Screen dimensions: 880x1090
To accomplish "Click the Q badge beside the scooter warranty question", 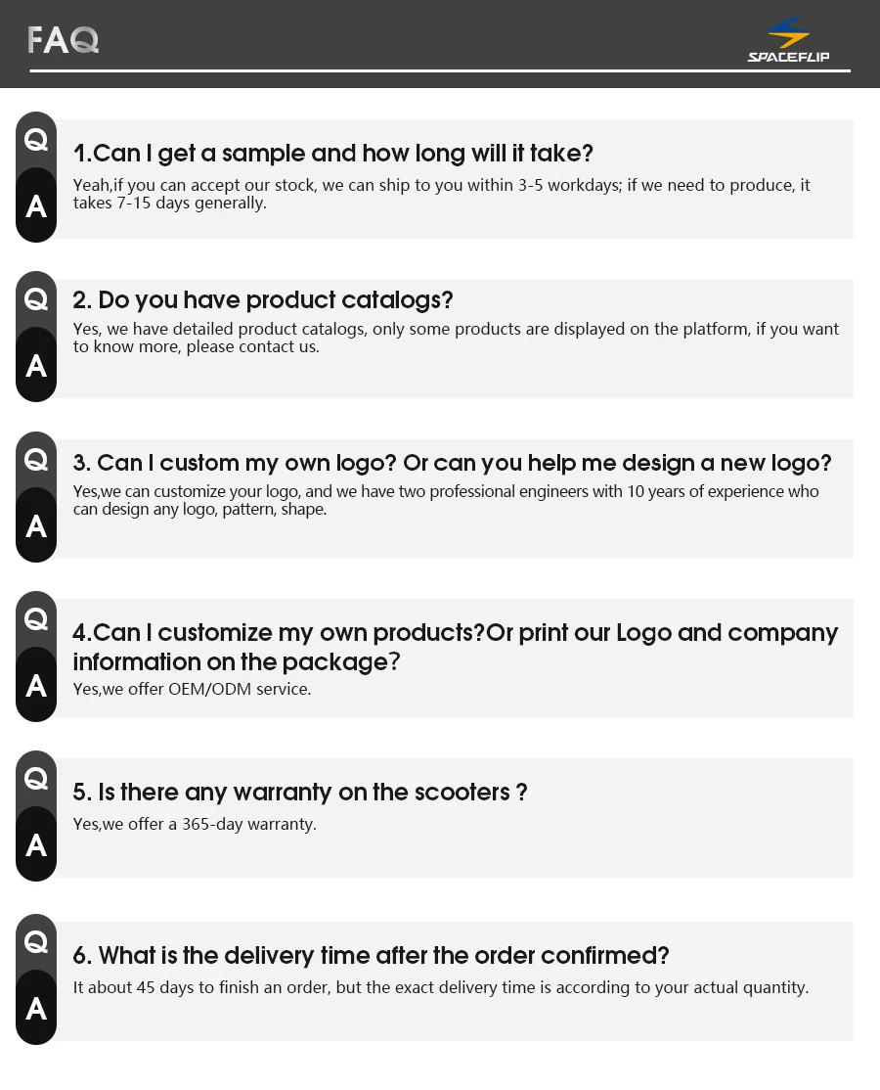I will (36, 779).
